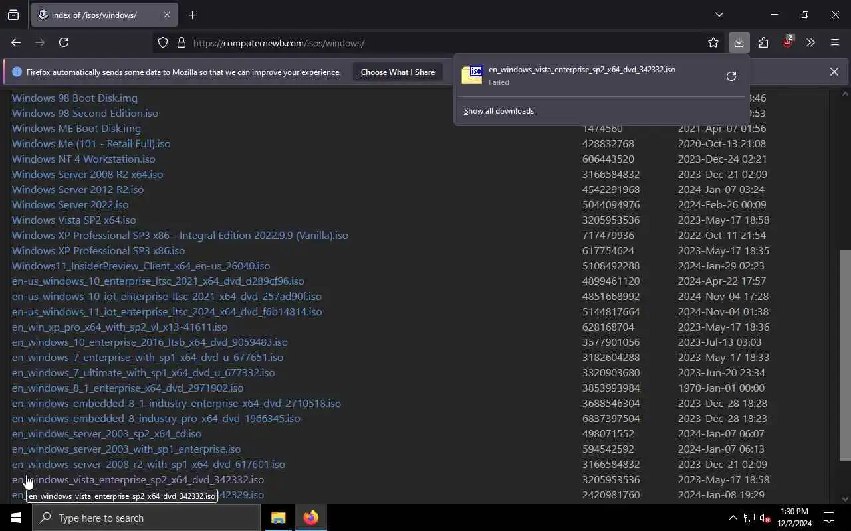This screenshot has width=851, height=531.
Task: Dismiss the Mozilla data notification bar
Action: 834,72
